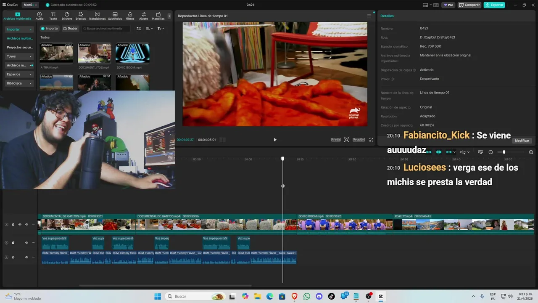
Task: Expand the Tuyos section
Action: pos(19,56)
